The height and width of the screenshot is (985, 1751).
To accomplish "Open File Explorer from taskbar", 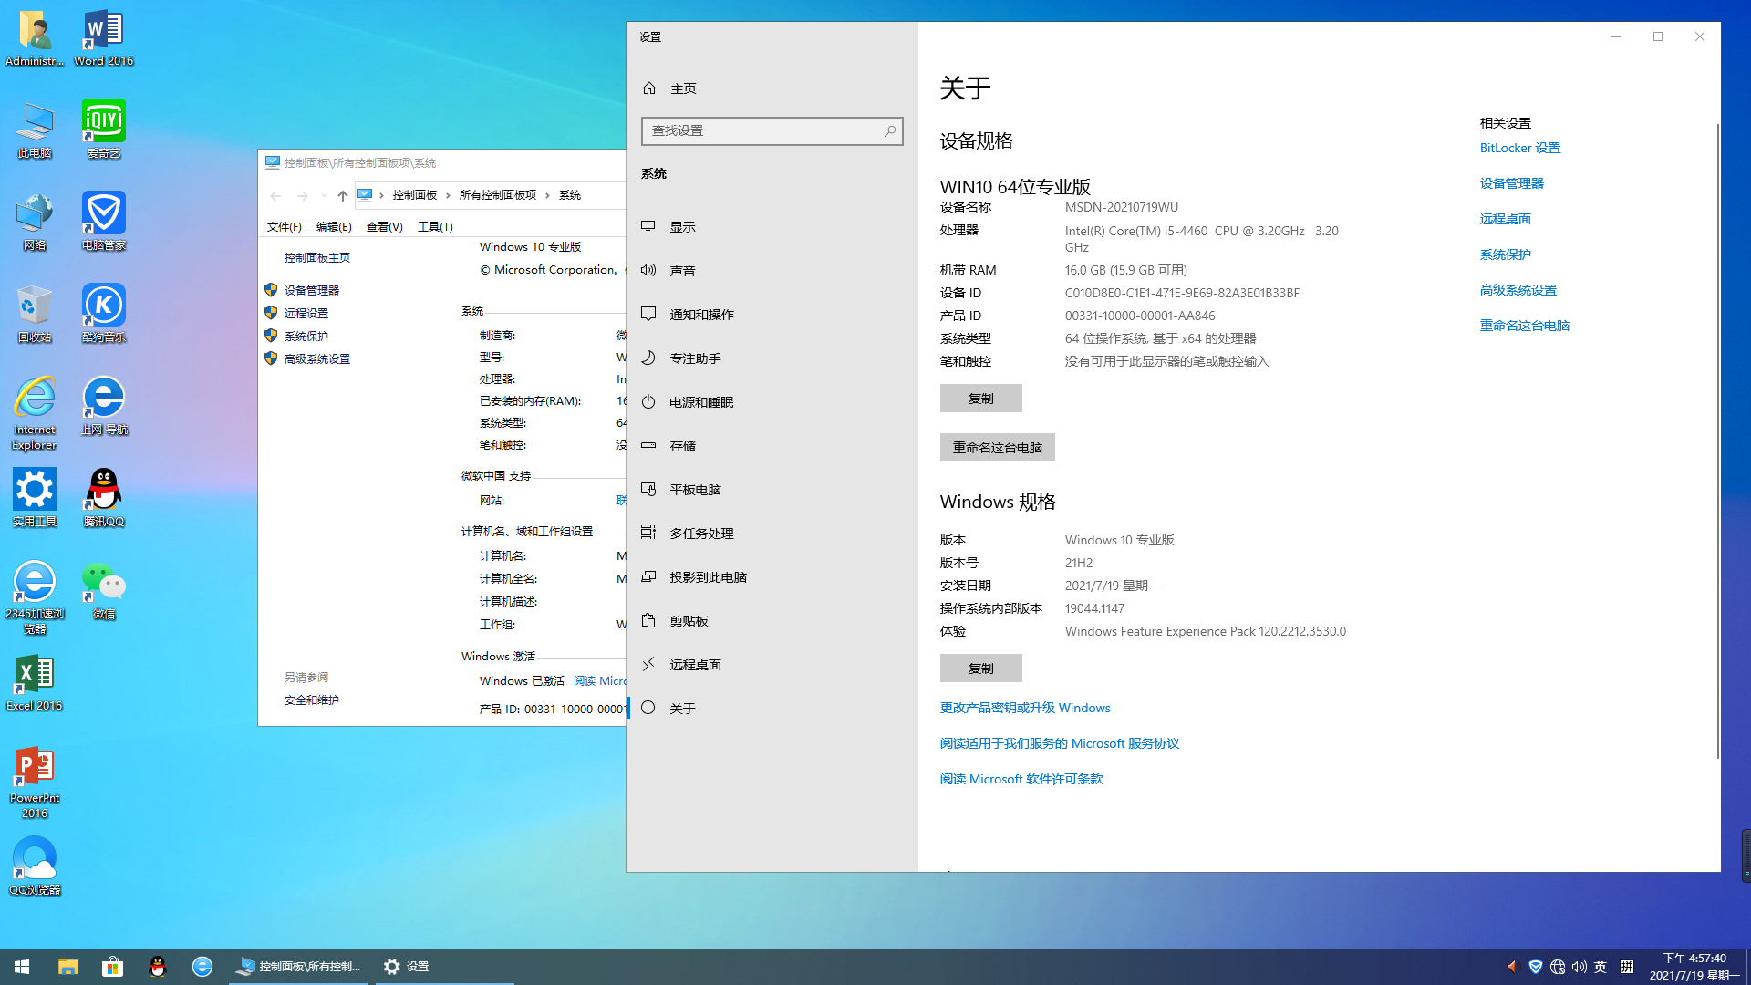I will tap(67, 967).
